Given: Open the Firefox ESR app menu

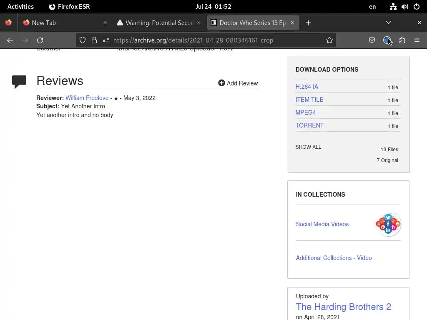Looking at the screenshot, I should pos(69,7).
